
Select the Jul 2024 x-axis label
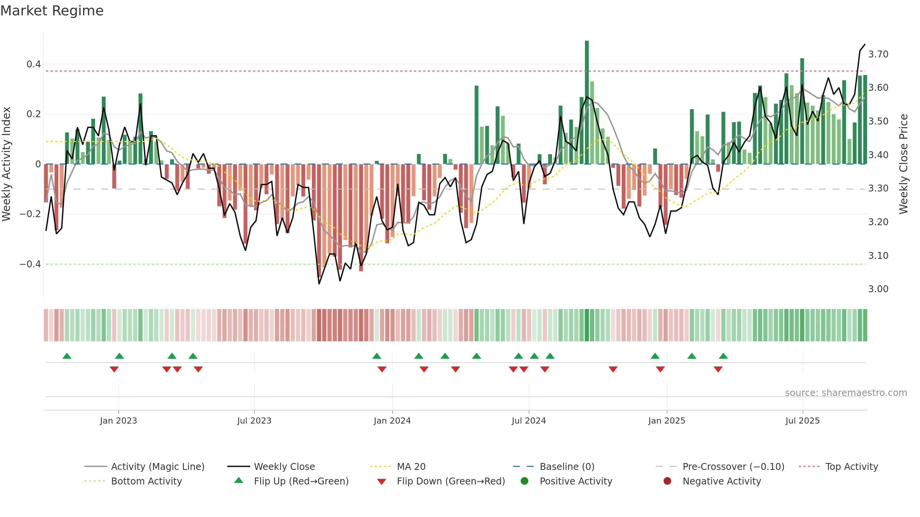click(529, 420)
